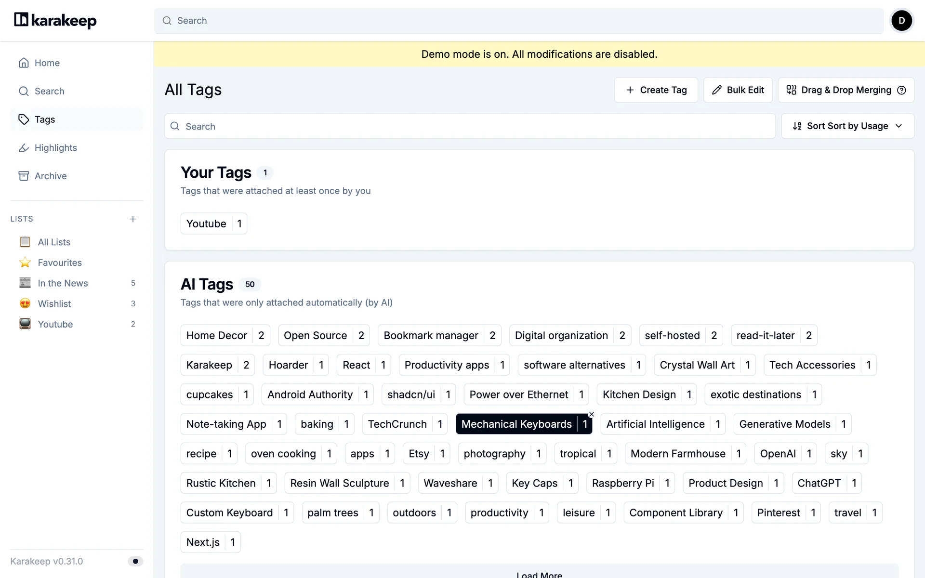The width and height of the screenshot is (925, 578).
Task: Open the React tag
Action: [x=364, y=365]
